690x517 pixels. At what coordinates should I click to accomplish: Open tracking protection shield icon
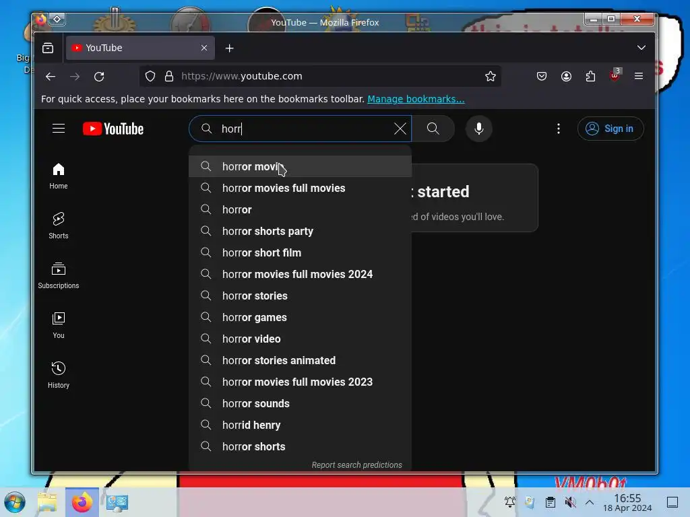click(x=150, y=77)
